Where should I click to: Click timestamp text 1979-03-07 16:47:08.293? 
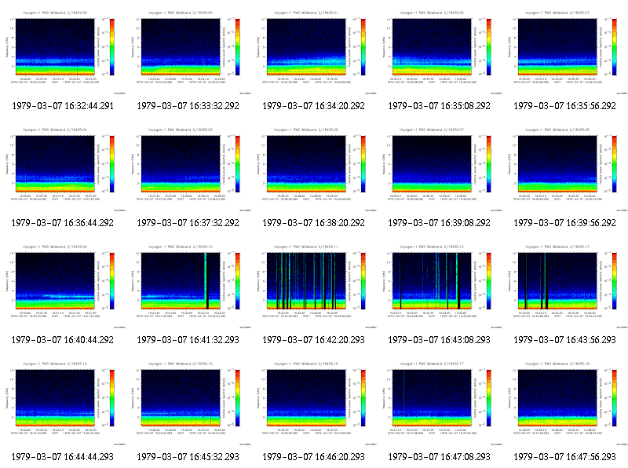(x=440, y=457)
